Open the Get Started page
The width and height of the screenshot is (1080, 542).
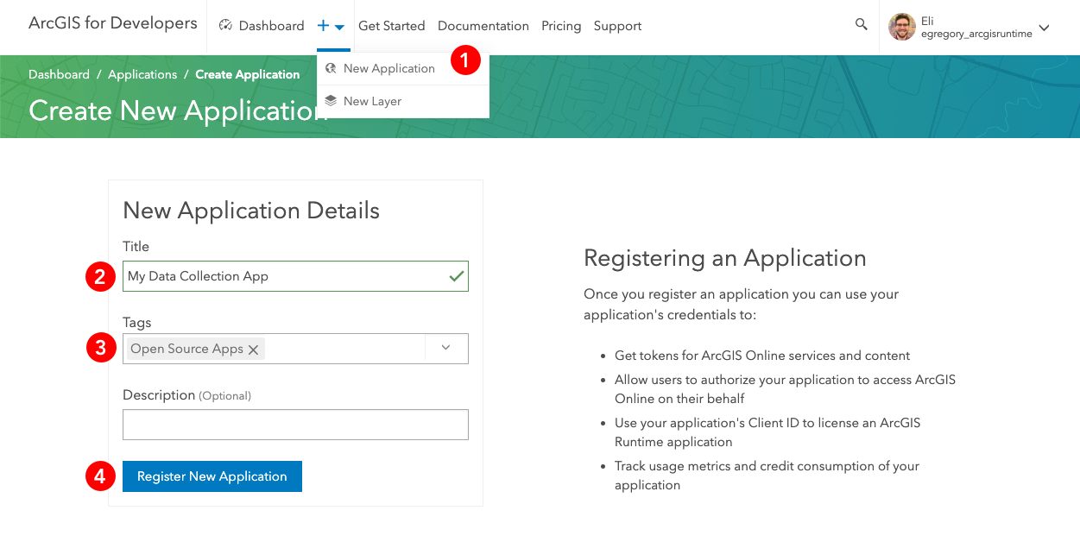[392, 26]
